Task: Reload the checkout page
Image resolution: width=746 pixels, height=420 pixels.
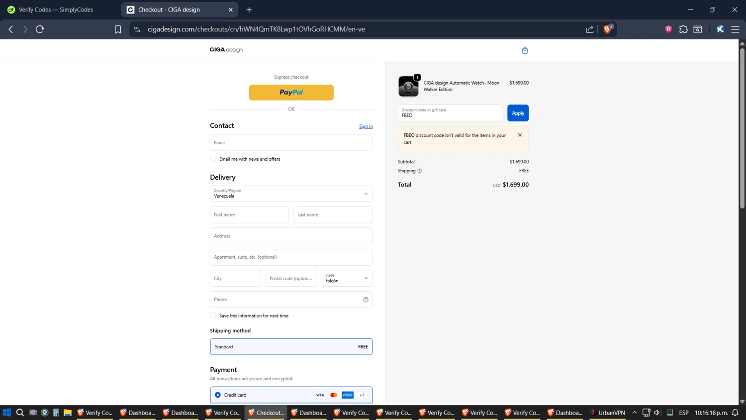Action: pos(40,29)
